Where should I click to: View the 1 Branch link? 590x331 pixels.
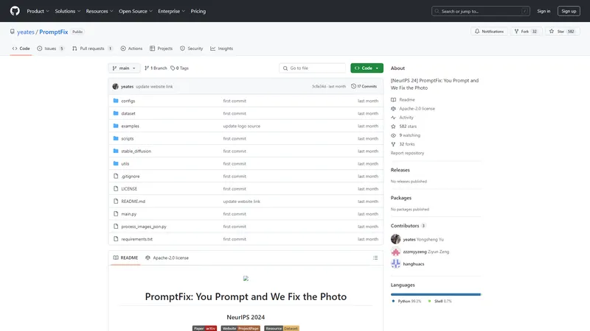click(156, 68)
